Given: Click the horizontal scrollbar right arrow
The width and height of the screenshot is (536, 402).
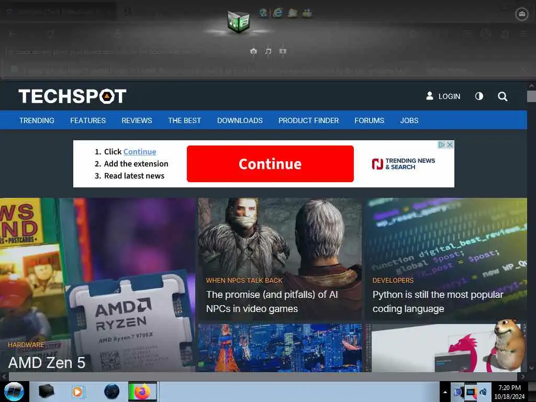Looking at the screenshot, I should click(523, 377).
